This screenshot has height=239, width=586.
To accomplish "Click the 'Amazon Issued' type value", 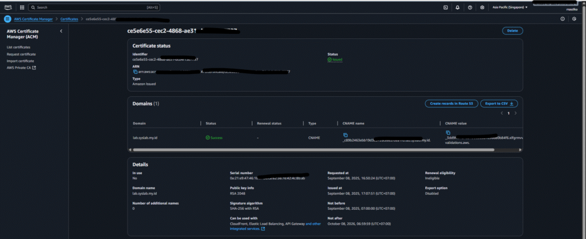I will 144,84.
